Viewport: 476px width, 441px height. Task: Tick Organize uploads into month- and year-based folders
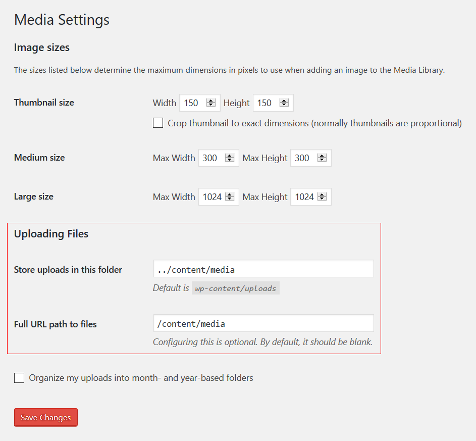point(19,378)
